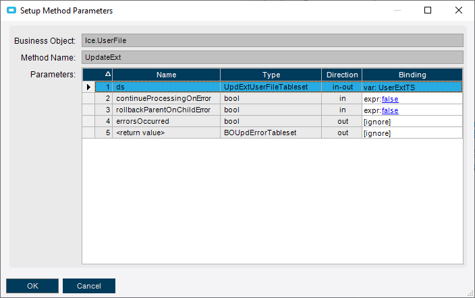The height and width of the screenshot is (298, 475).
Task: Sort by the Binding column header
Action: coord(412,75)
